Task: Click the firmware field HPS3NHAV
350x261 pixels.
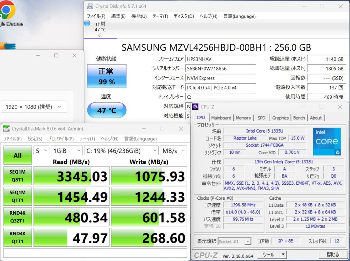Action: pyautogui.click(x=221, y=59)
